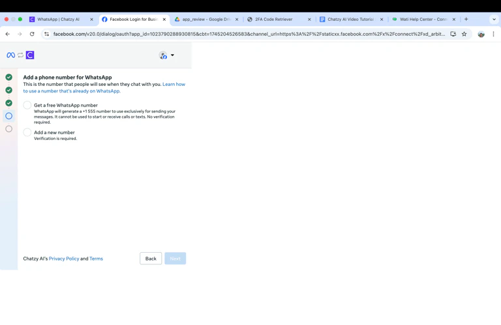Open Learn how to use existing number link
The width and height of the screenshot is (501, 325).
[x=104, y=88]
